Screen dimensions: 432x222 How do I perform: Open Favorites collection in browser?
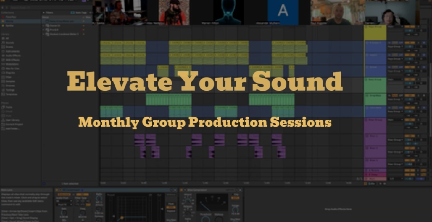(x=10, y=17)
